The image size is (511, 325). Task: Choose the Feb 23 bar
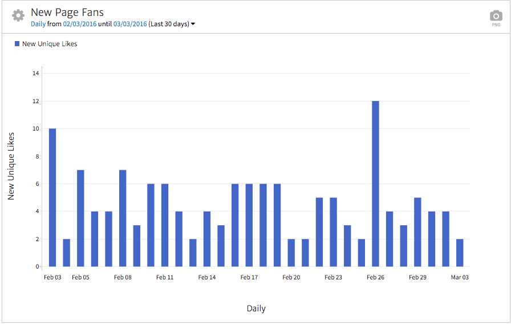(334, 232)
